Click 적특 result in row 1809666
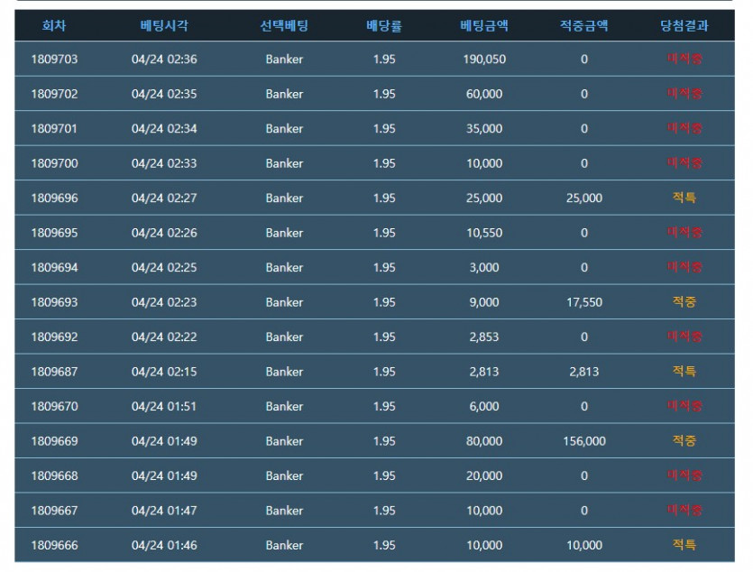Screen dimensions: 753x572 tap(684, 545)
